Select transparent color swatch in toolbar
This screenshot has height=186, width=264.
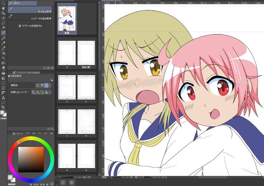click(3, 118)
